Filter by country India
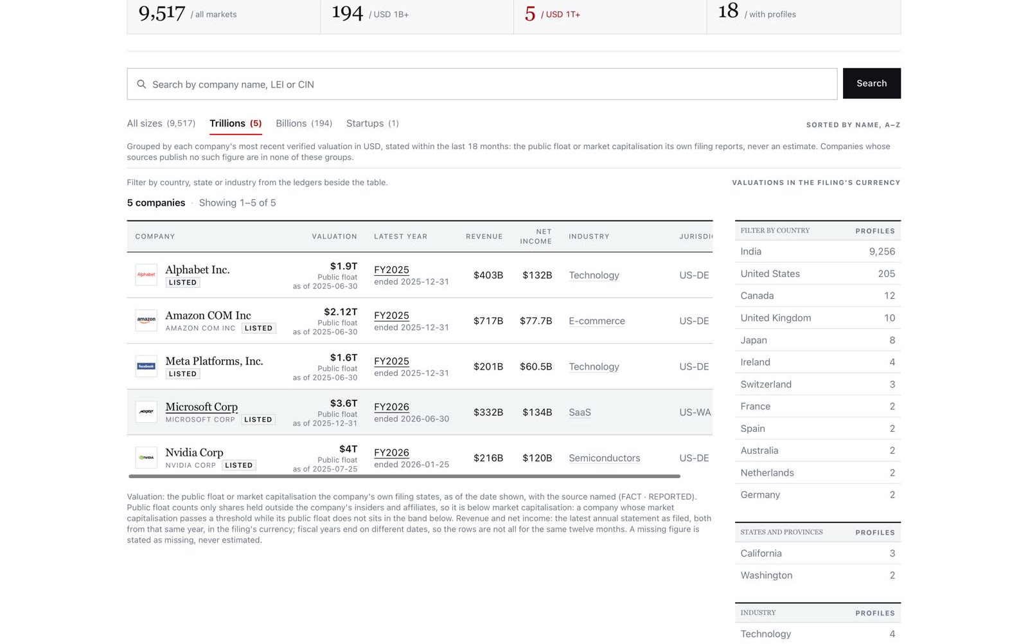 point(817,251)
